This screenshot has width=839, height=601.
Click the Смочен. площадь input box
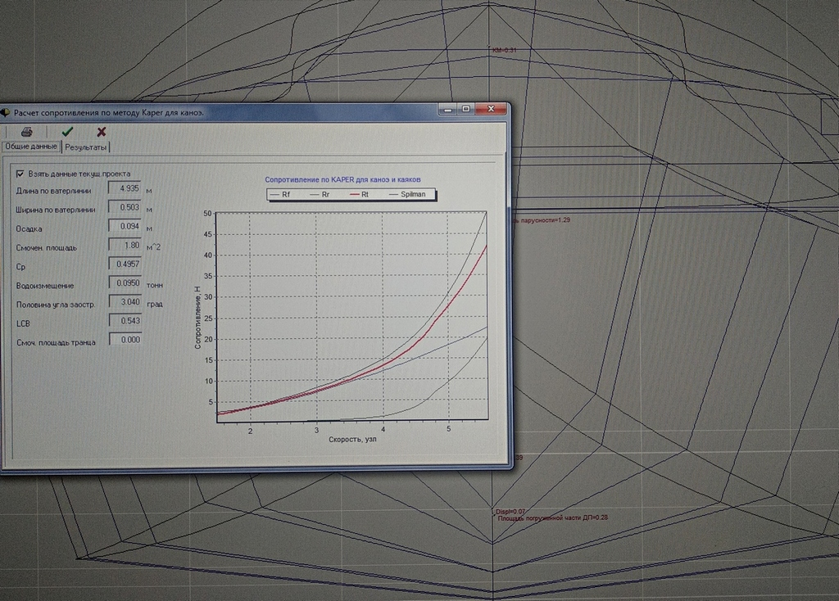(x=125, y=246)
